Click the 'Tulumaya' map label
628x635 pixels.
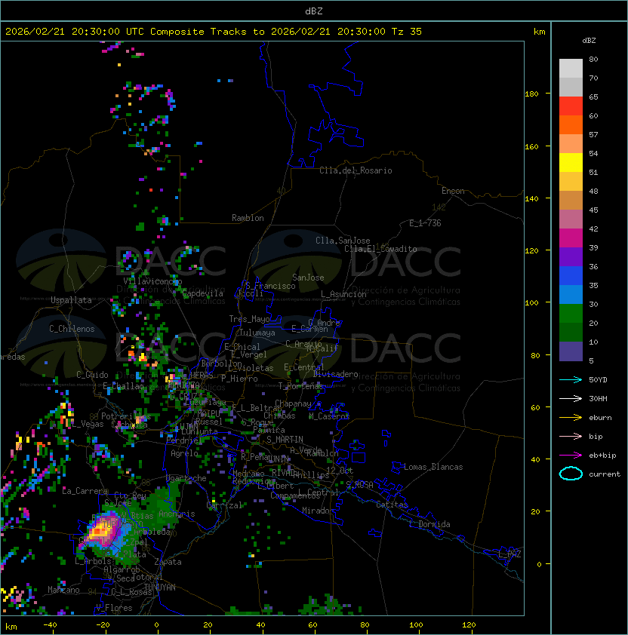tap(257, 333)
